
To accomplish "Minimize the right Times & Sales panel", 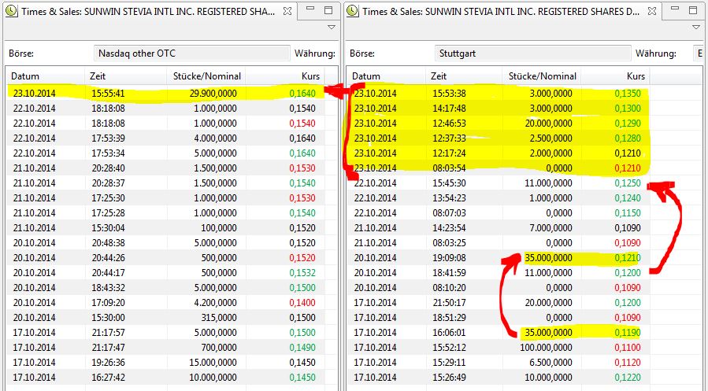I will click(x=675, y=9).
